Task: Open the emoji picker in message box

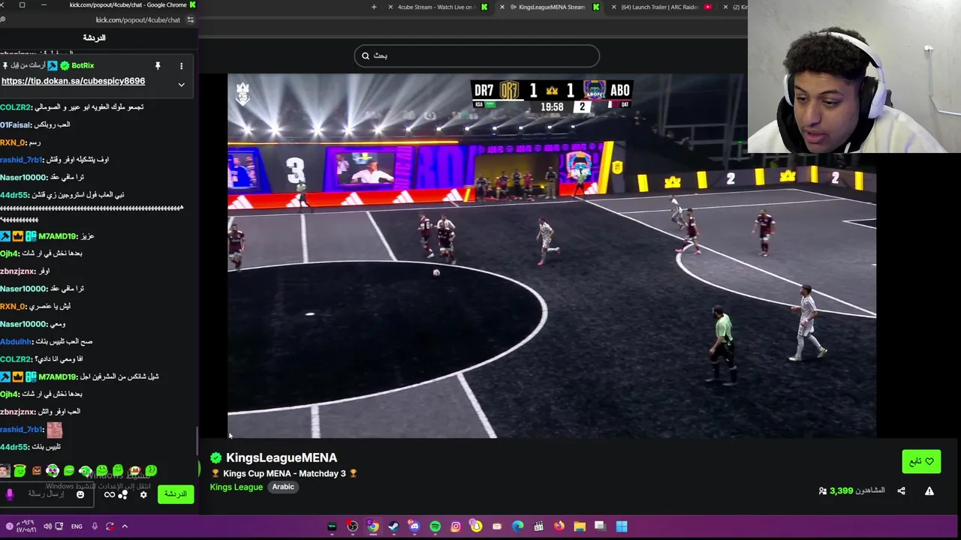Action: 80,495
